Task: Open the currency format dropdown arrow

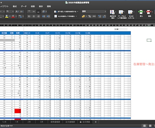Action: (86, 17)
